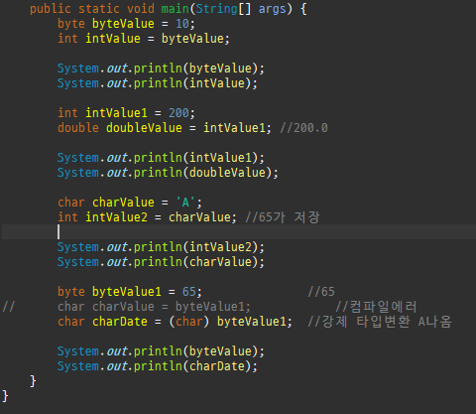This screenshot has width=476, height=414.
Task: Click the 'doubleValue' variable declaration
Action: click(144, 128)
